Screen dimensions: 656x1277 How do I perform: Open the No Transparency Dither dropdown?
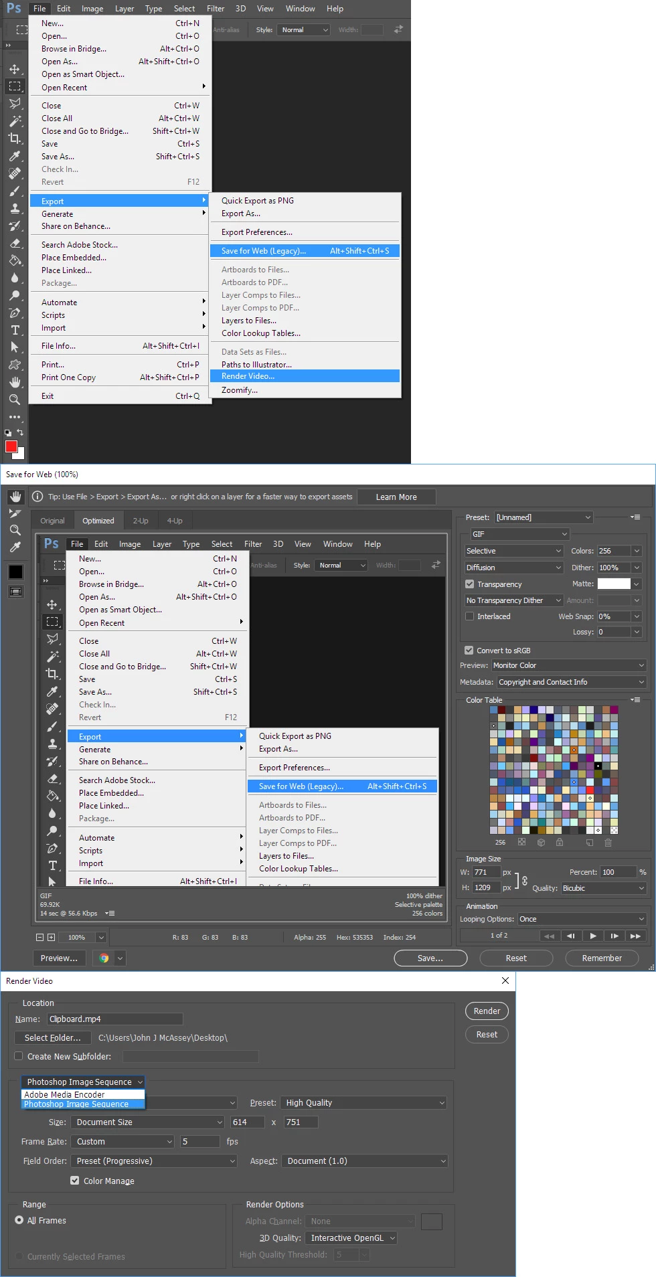pyautogui.click(x=514, y=600)
